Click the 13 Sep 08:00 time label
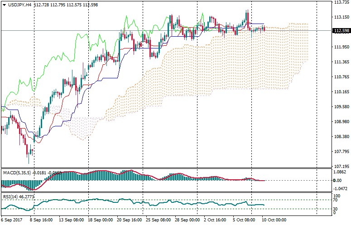 point(71,220)
